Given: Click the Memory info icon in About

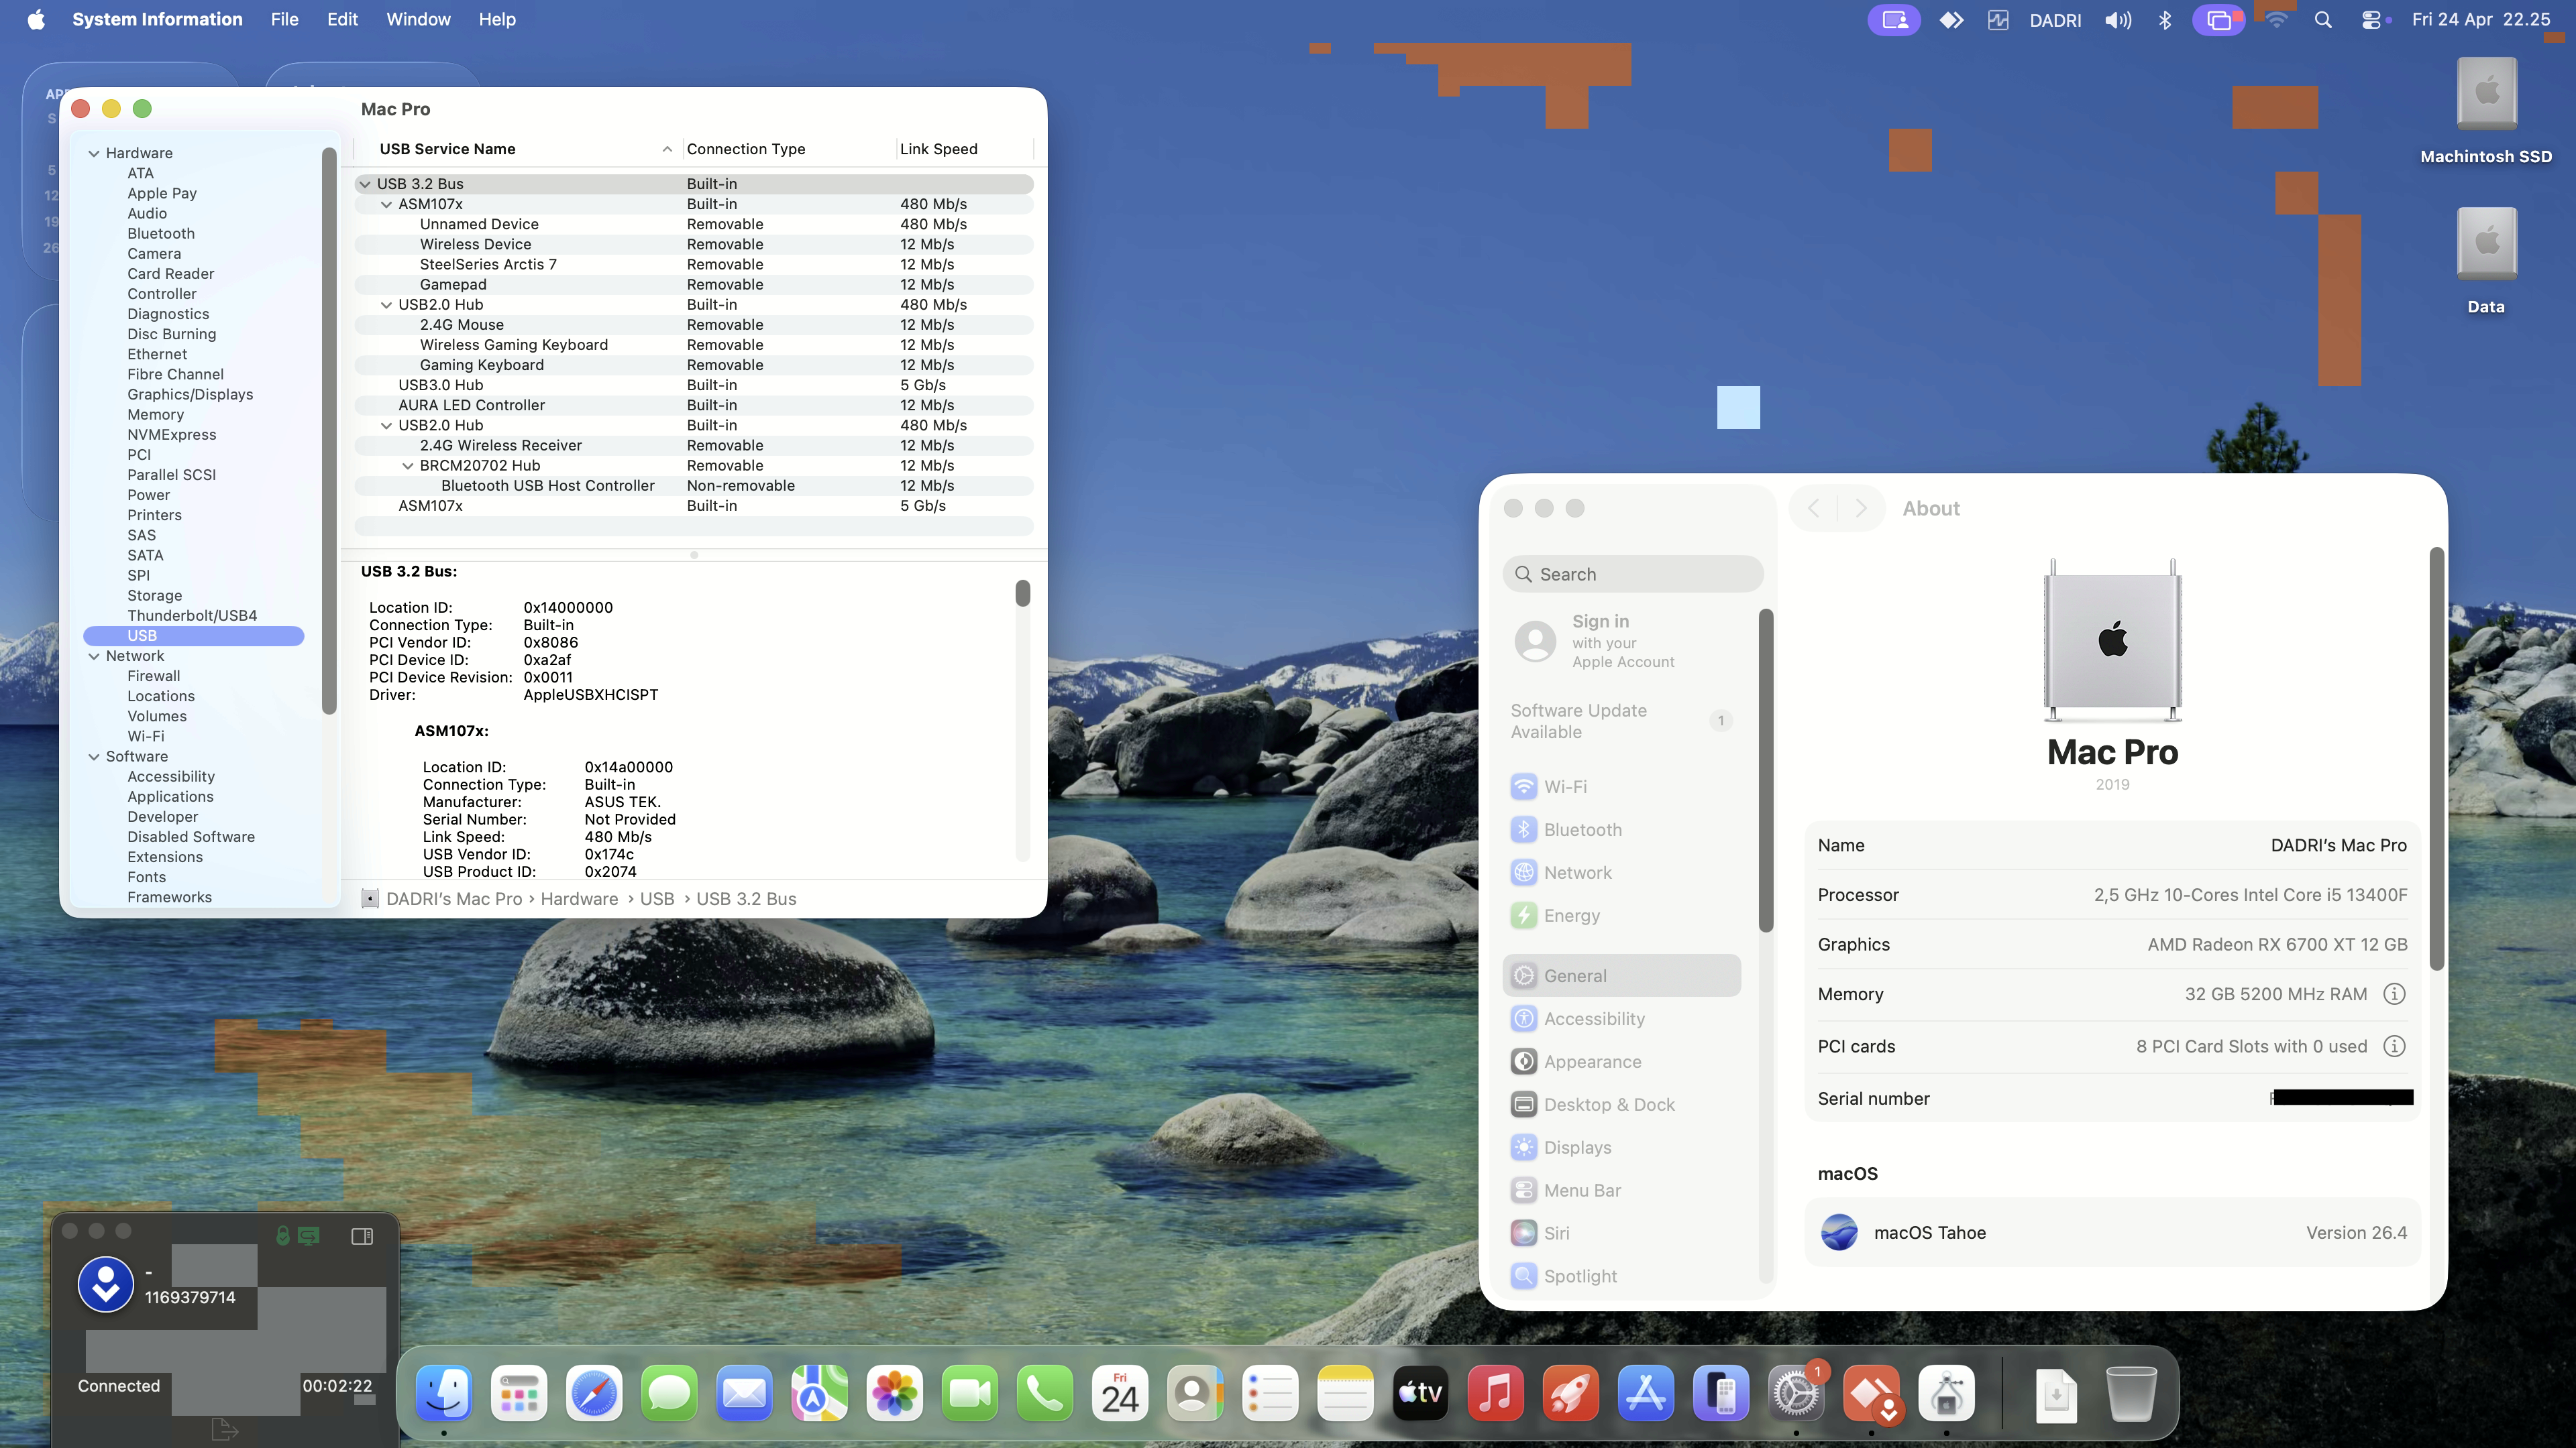Looking at the screenshot, I should pos(2394,993).
